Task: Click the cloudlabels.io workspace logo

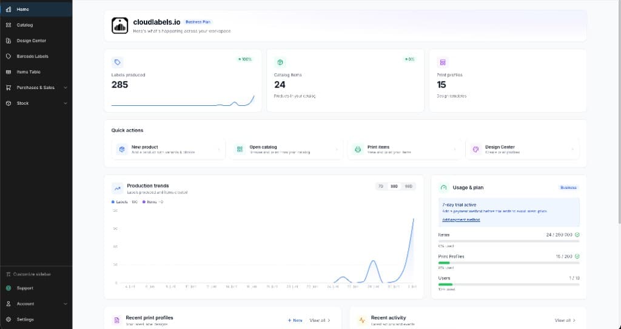Action: tap(119, 25)
